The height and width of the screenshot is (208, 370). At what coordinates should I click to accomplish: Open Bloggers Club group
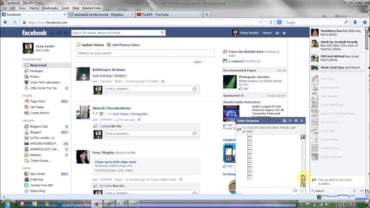(39, 127)
